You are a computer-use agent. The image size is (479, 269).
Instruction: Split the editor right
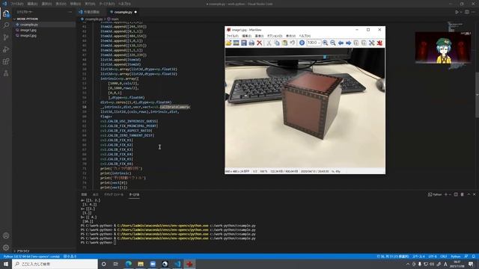tap(467, 12)
